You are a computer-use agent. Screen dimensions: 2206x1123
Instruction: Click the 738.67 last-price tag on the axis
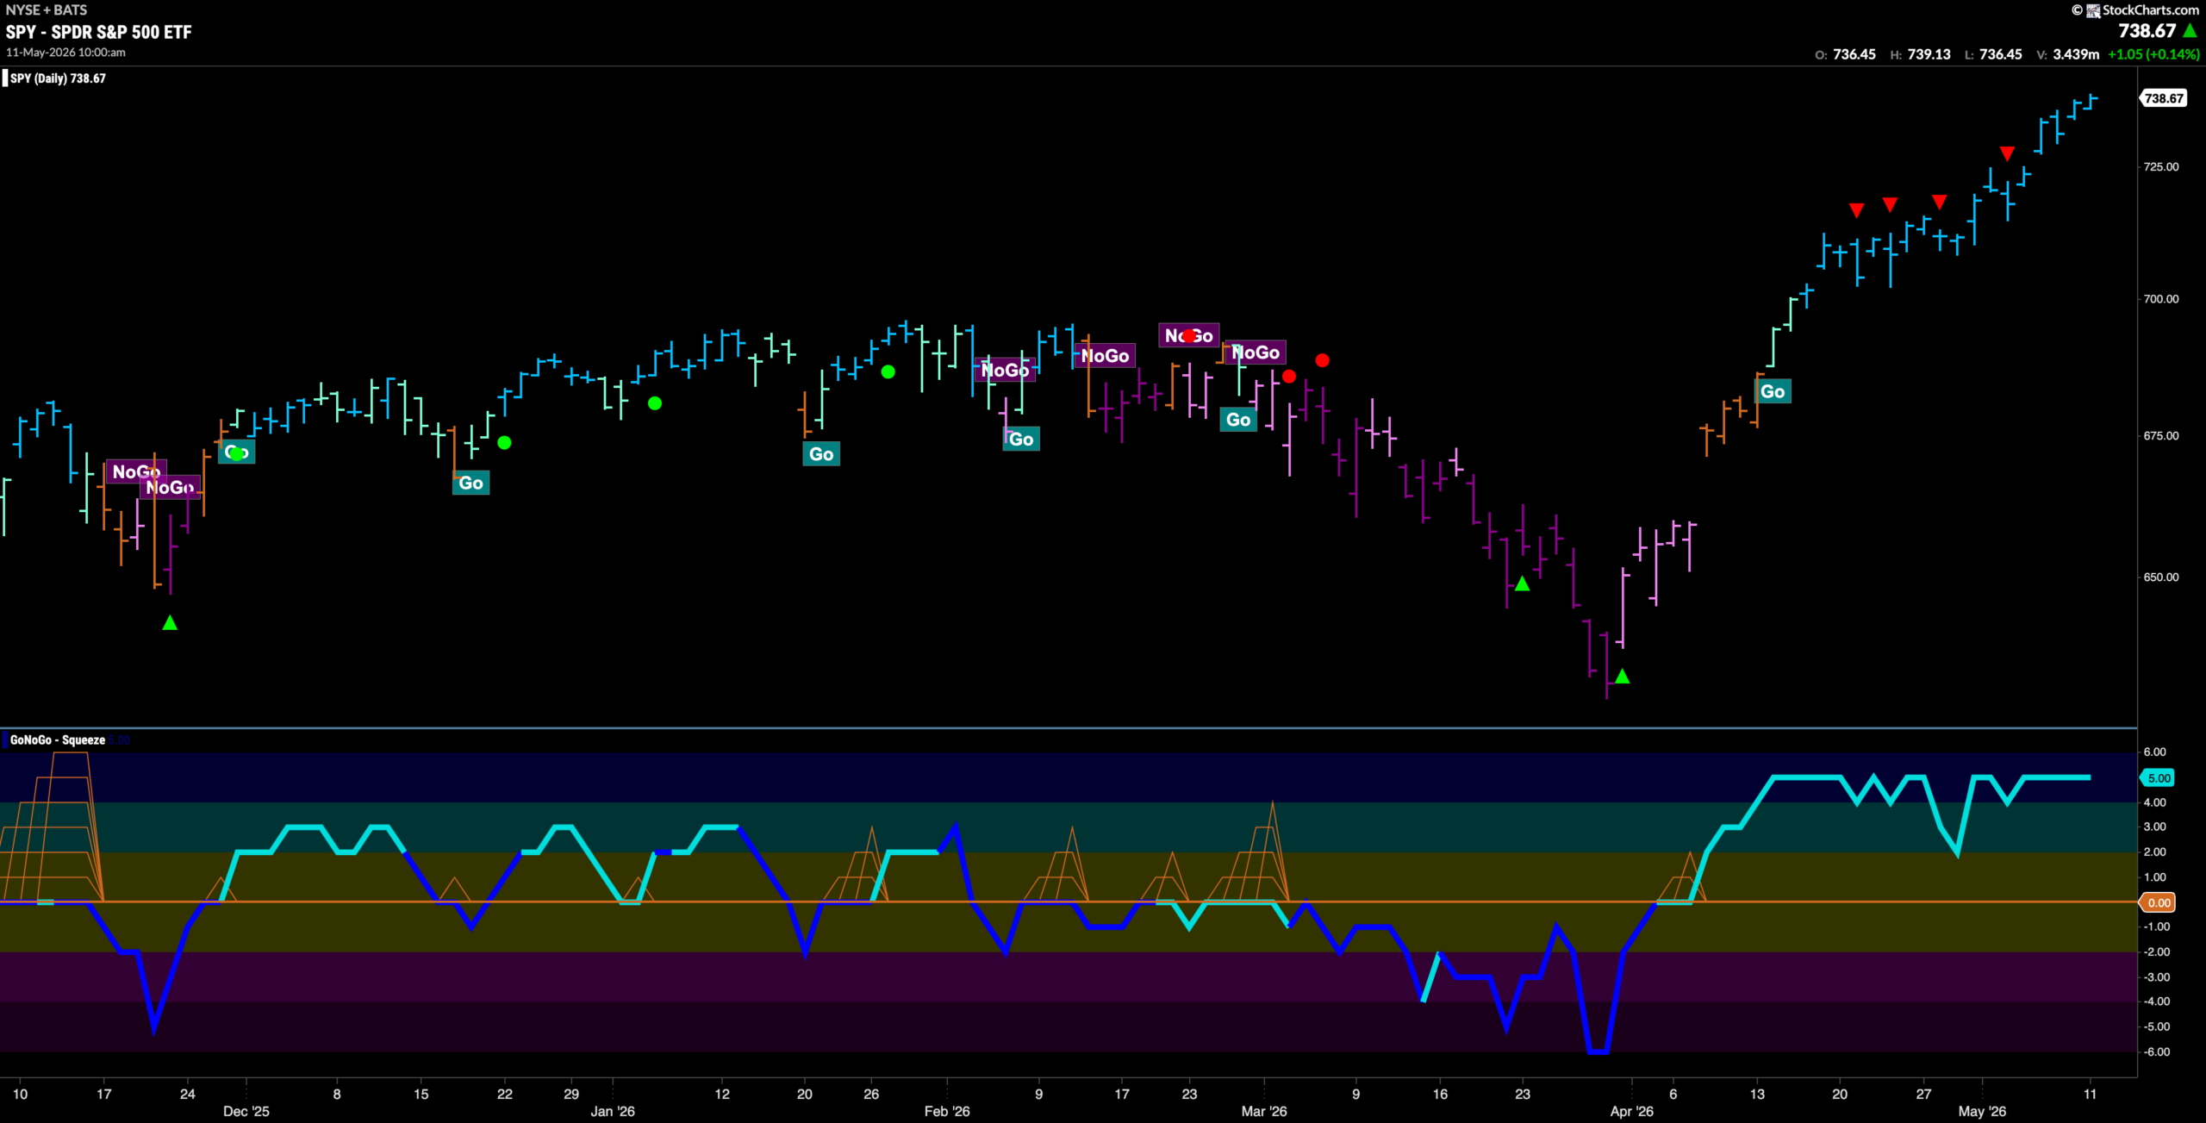click(x=2164, y=98)
